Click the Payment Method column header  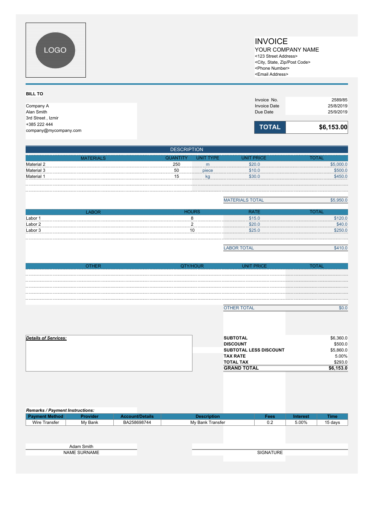click(46, 416)
